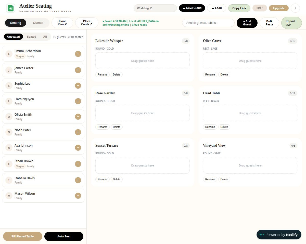
Task: Switch to the Seating view
Action: click(x=16, y=23)
